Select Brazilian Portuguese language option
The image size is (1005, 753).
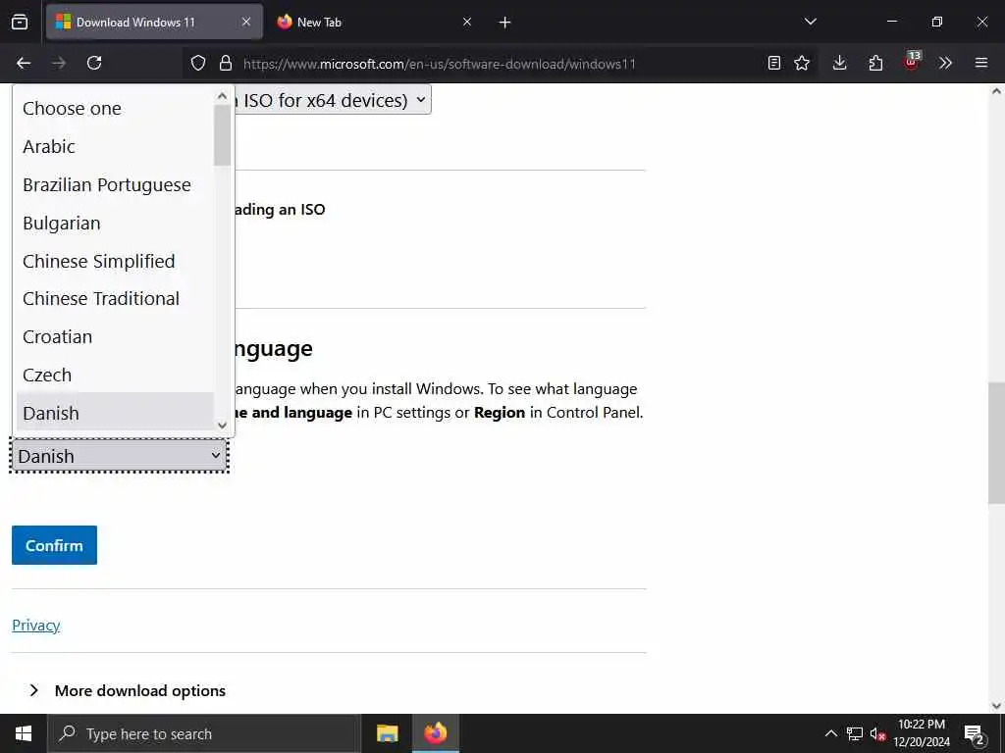115,185
